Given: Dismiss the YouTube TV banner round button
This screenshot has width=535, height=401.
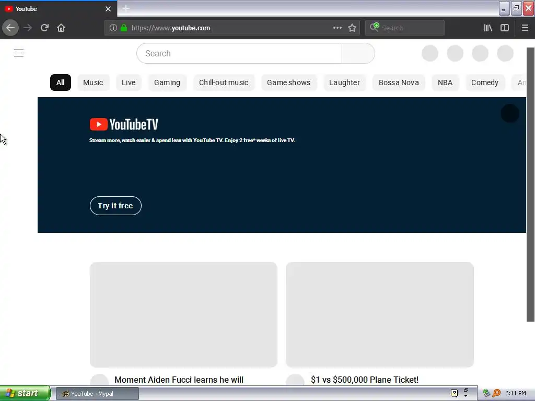Looking at the screenshot, I should pos(510,113).
